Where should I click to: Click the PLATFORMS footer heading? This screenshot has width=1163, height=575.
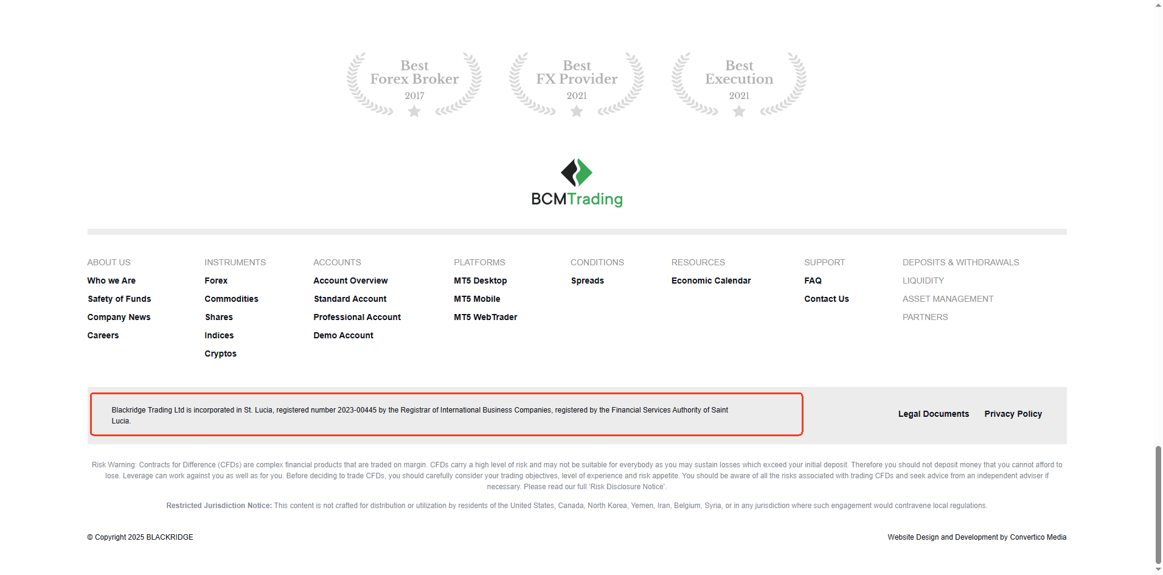[479, 262]
